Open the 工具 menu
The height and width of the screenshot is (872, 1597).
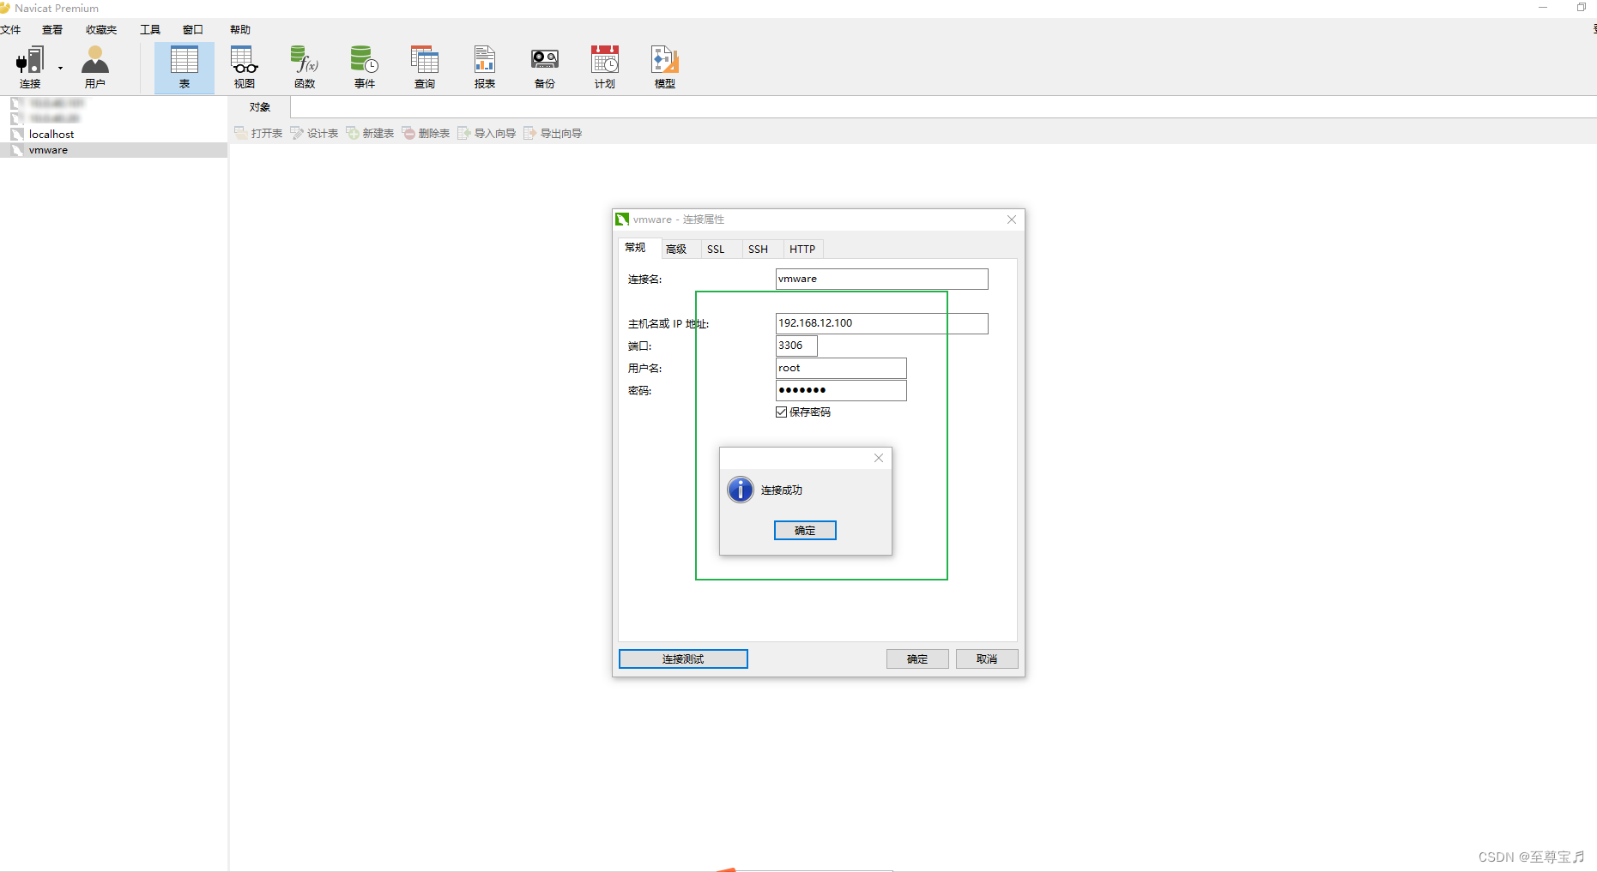tap(150, 30)
